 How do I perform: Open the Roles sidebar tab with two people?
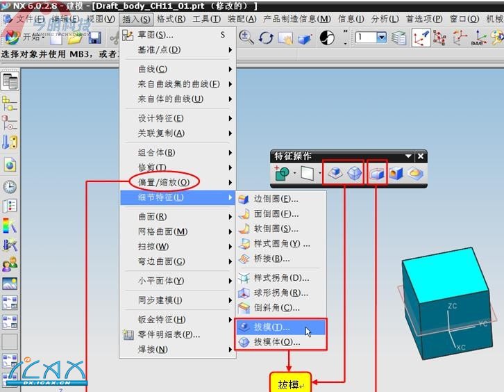(10, 264)
